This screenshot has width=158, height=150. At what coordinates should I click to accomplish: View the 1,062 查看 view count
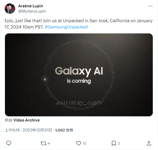tap(64, 130)
